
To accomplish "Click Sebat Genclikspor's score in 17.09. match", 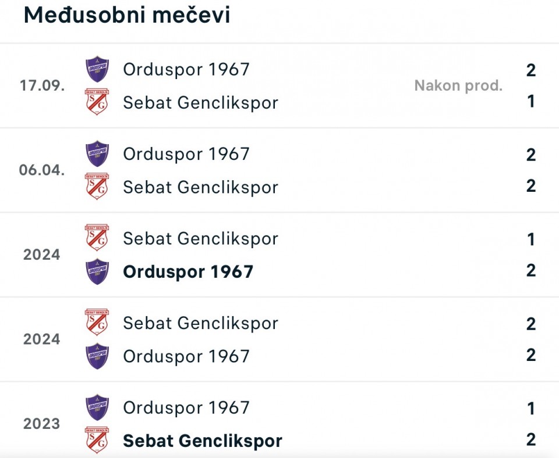I will pyautogui.click(x=530, y=102).
